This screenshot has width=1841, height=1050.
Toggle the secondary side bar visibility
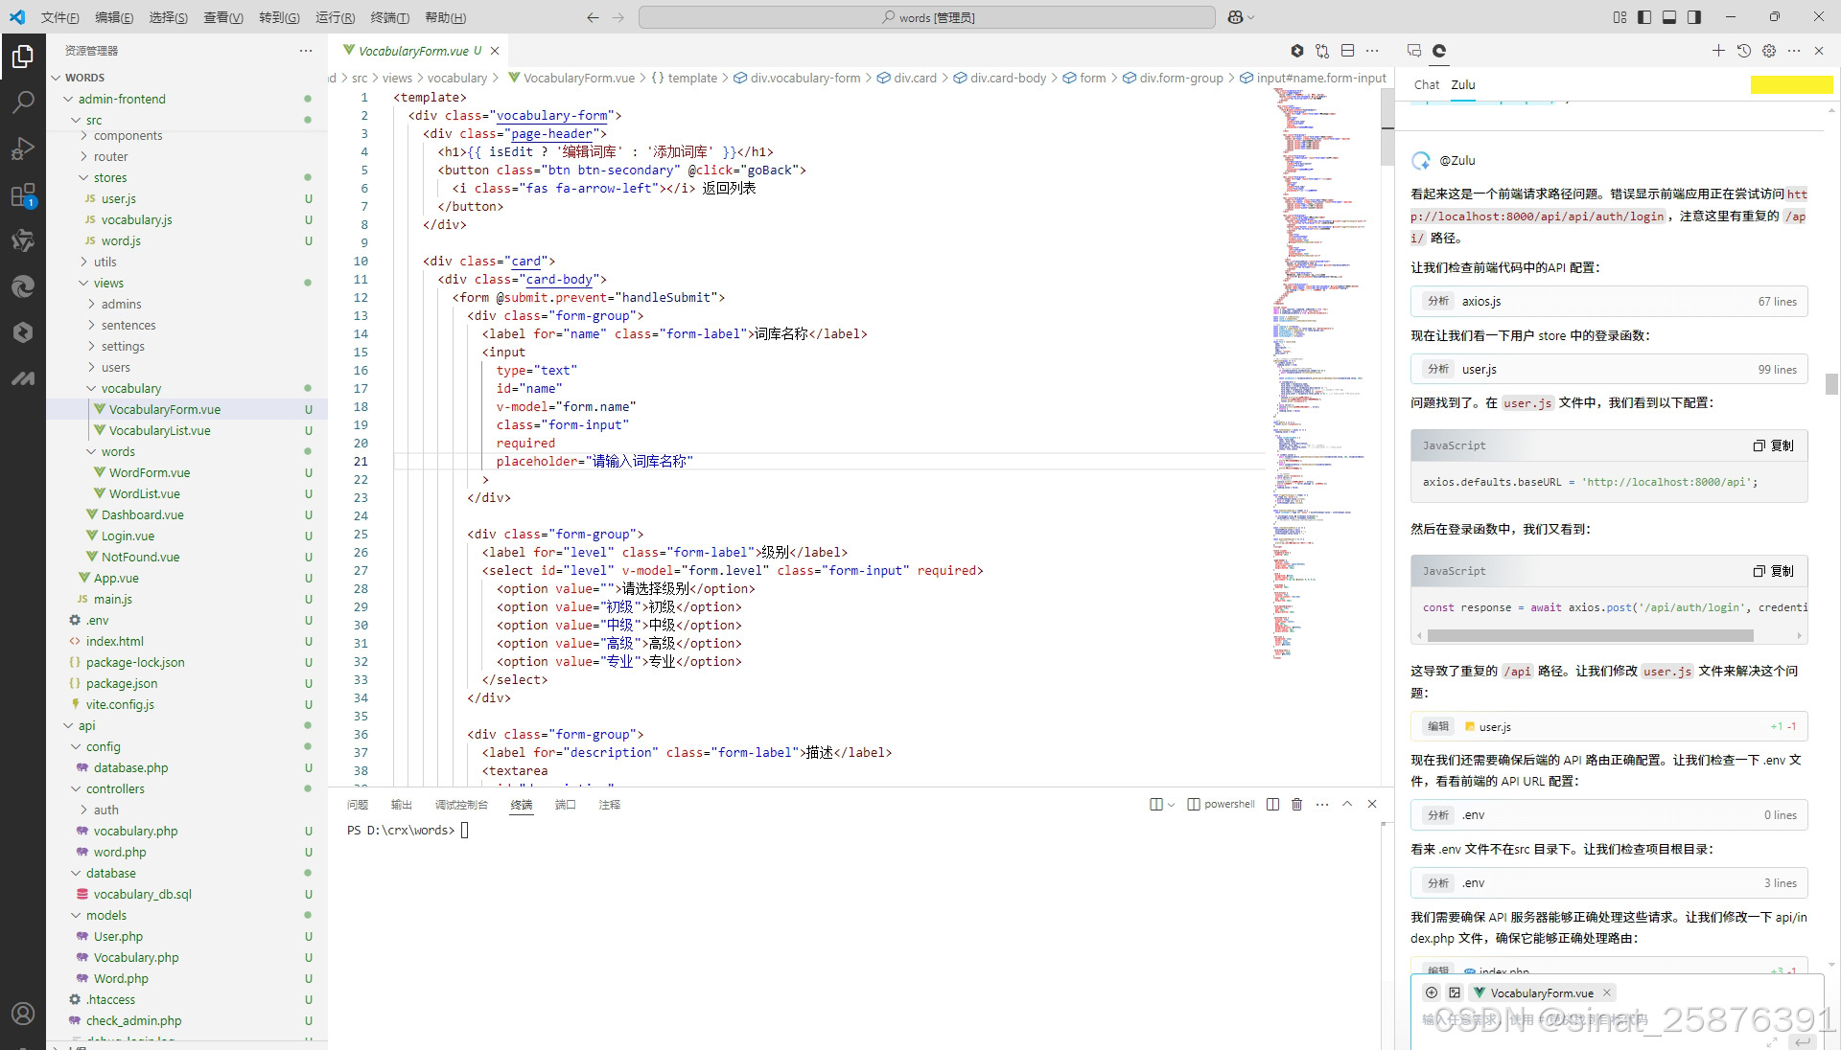1694,17
